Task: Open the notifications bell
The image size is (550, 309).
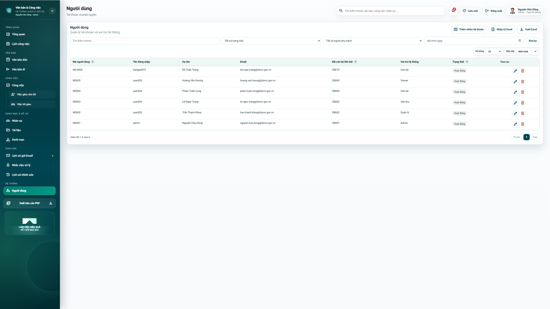Action: (453, 11)
